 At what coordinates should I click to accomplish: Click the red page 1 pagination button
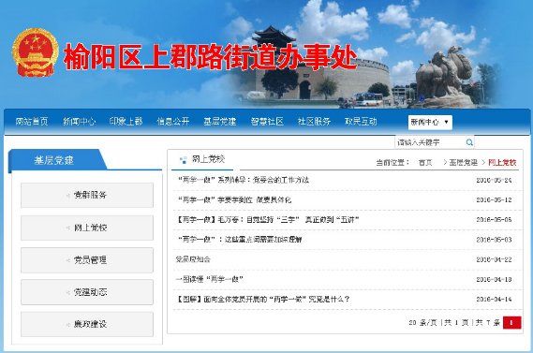512,323
